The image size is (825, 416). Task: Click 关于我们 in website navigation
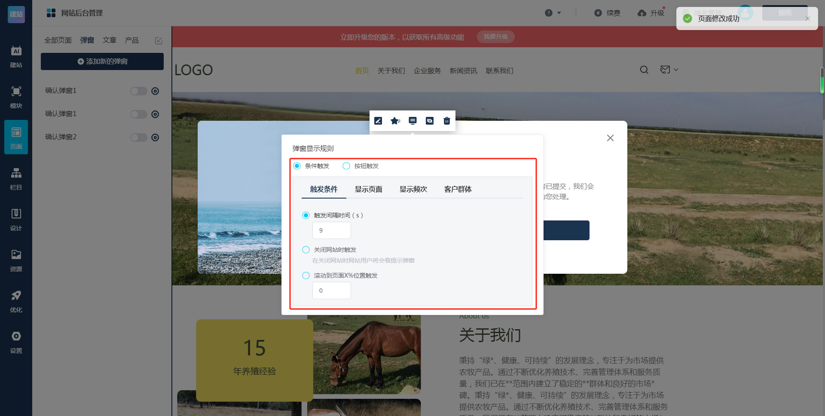(391, 70)
